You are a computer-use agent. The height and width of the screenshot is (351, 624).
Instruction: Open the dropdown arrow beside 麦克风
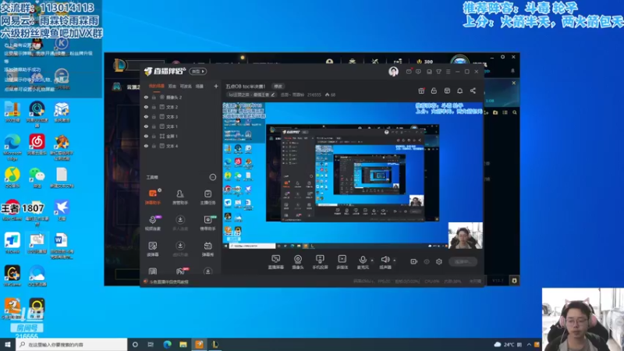(x=372, y=261)
